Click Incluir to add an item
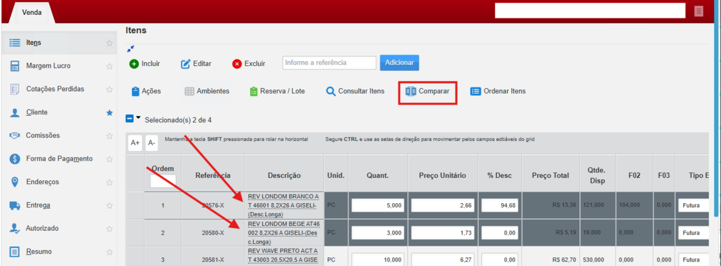The width and height of the screenshot is (721, 266). click(145, 64)
